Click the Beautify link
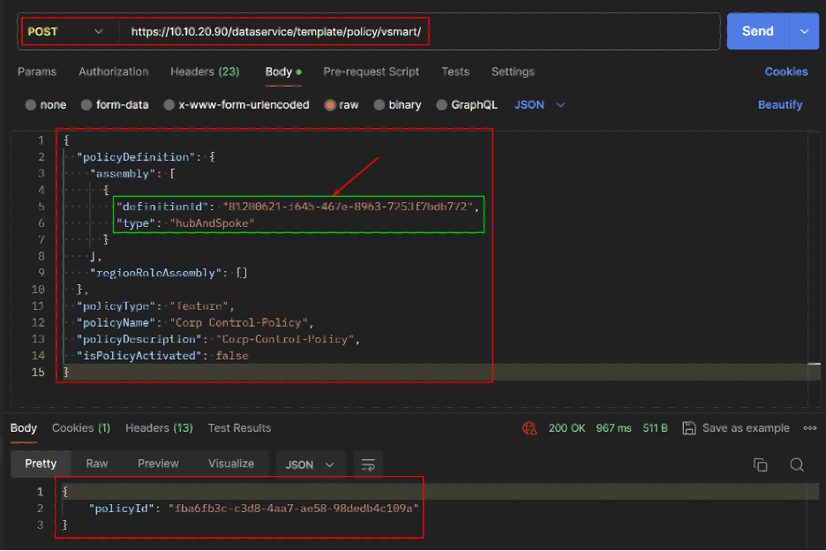Viewport: 826px width, 551px height. point(779,105)
